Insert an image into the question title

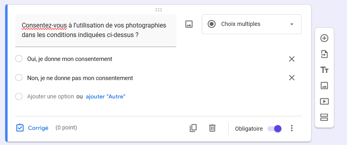click(189, 24)
